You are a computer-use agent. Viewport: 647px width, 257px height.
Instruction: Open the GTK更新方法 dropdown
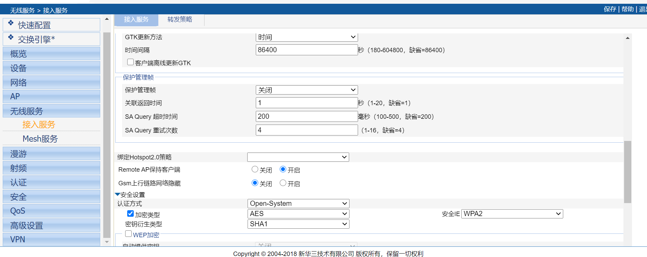[306, 37]
